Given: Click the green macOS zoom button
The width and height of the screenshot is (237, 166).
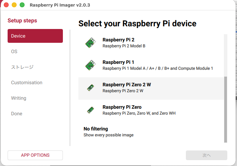Looking at the screenshot, I should (x=22, y=5).
